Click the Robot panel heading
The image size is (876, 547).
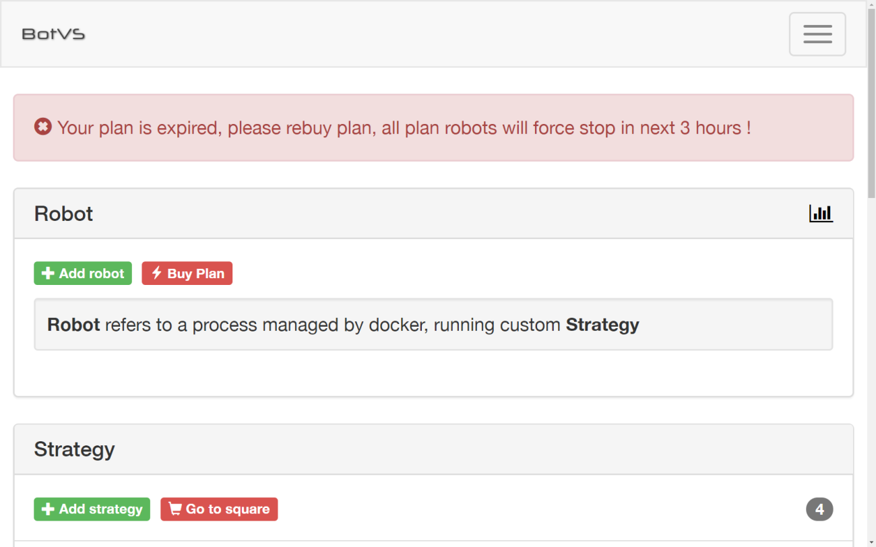coord(63,214)
